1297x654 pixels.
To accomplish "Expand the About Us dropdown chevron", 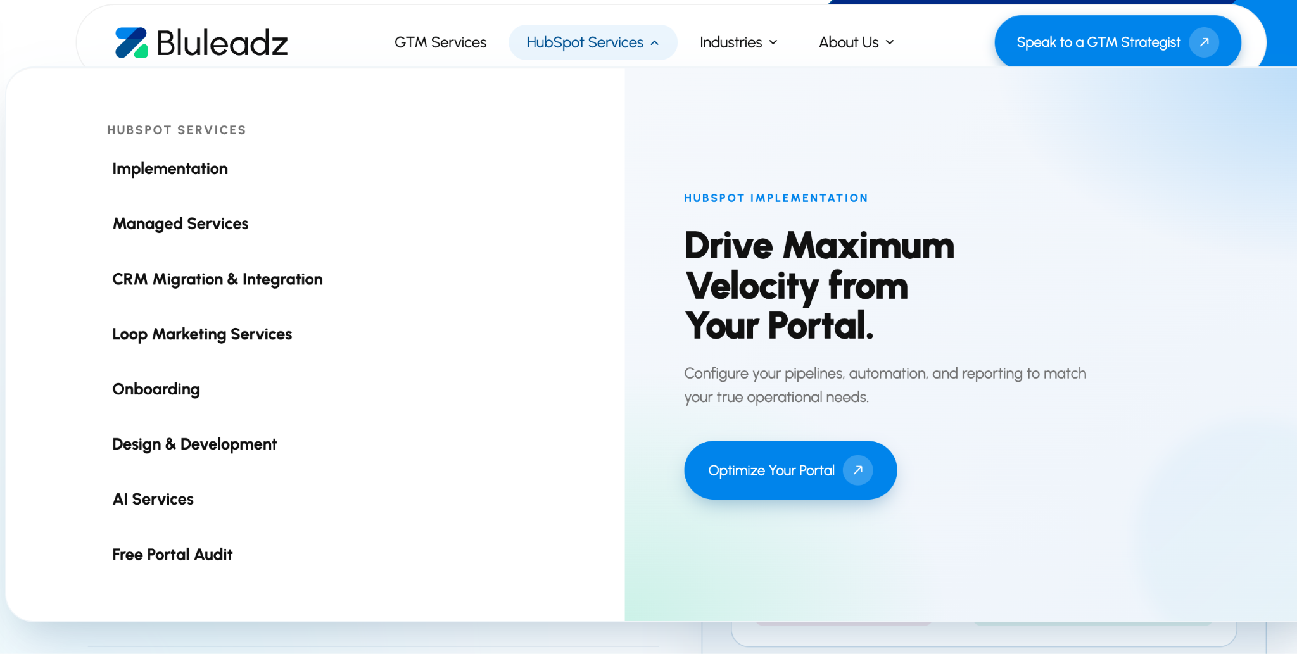I will [x=890, y=42].
